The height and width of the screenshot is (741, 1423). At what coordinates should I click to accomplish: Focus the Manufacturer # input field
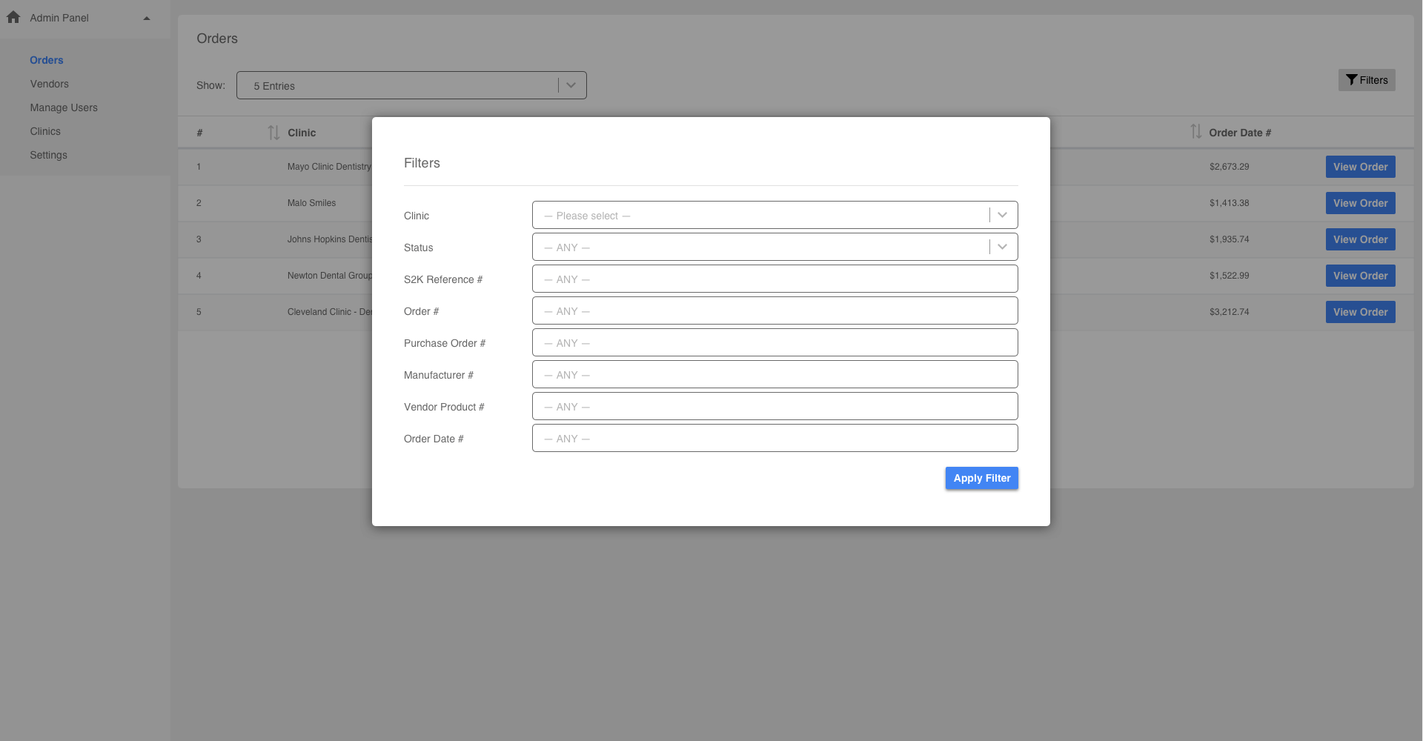[x=774, y=374]
